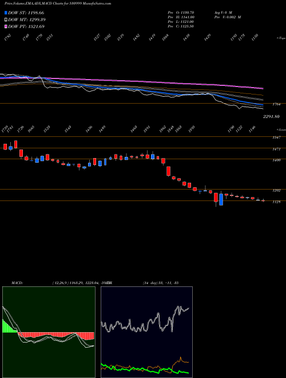
Task: Click the blue DOW ST legend swatch
Action: click(6, 13)
